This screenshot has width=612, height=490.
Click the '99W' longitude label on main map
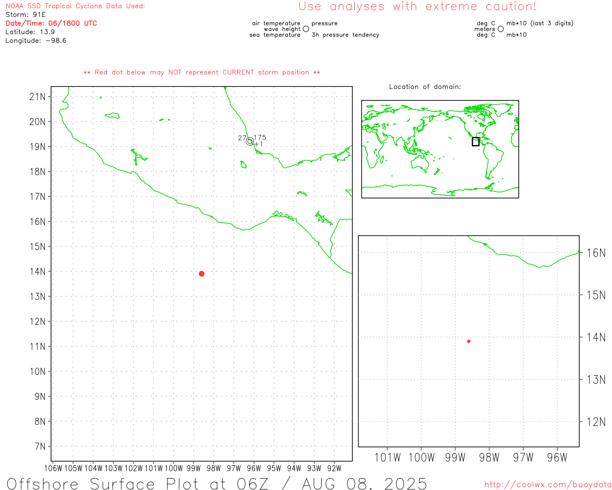click(x=194, y=468)
